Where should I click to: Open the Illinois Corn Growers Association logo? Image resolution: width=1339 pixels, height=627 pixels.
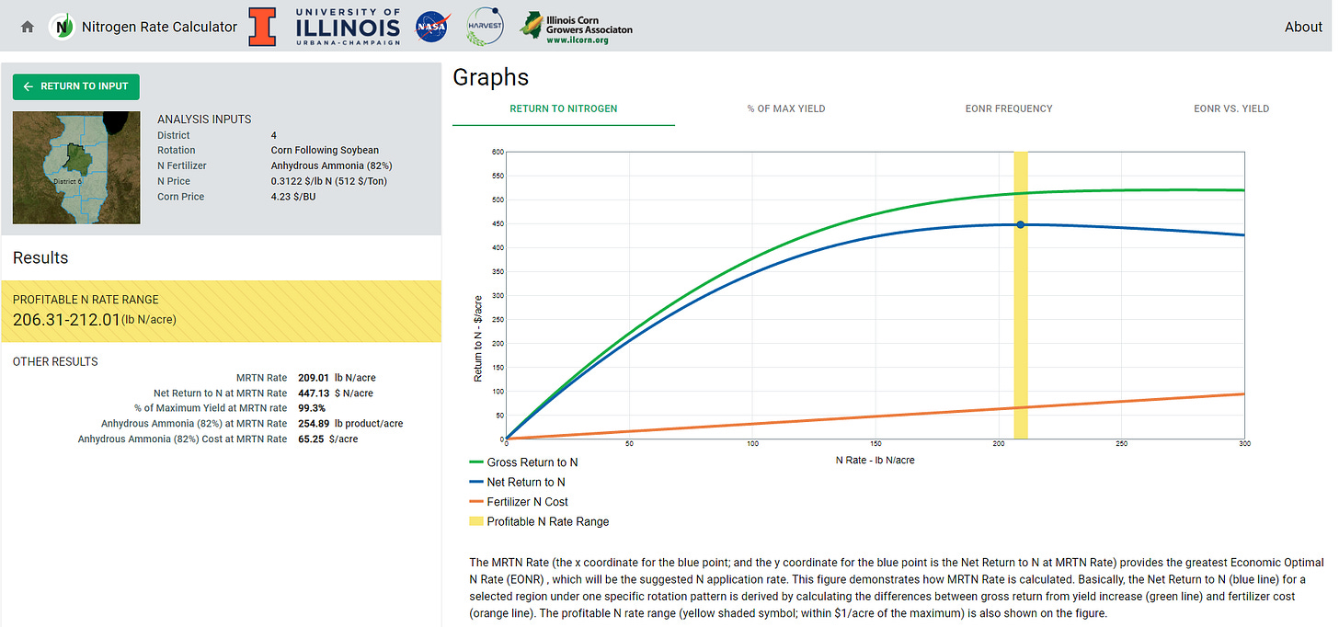[x=576, y=28]
